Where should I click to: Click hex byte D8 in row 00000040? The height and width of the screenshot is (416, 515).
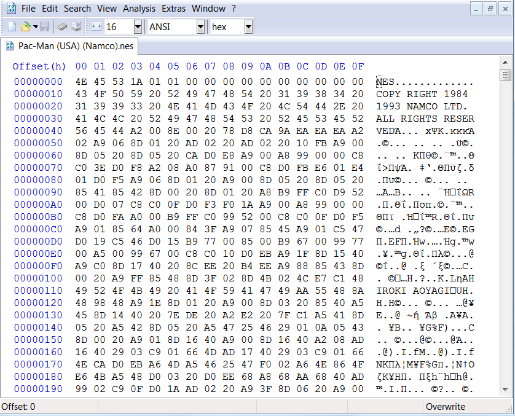coord(247,131)
